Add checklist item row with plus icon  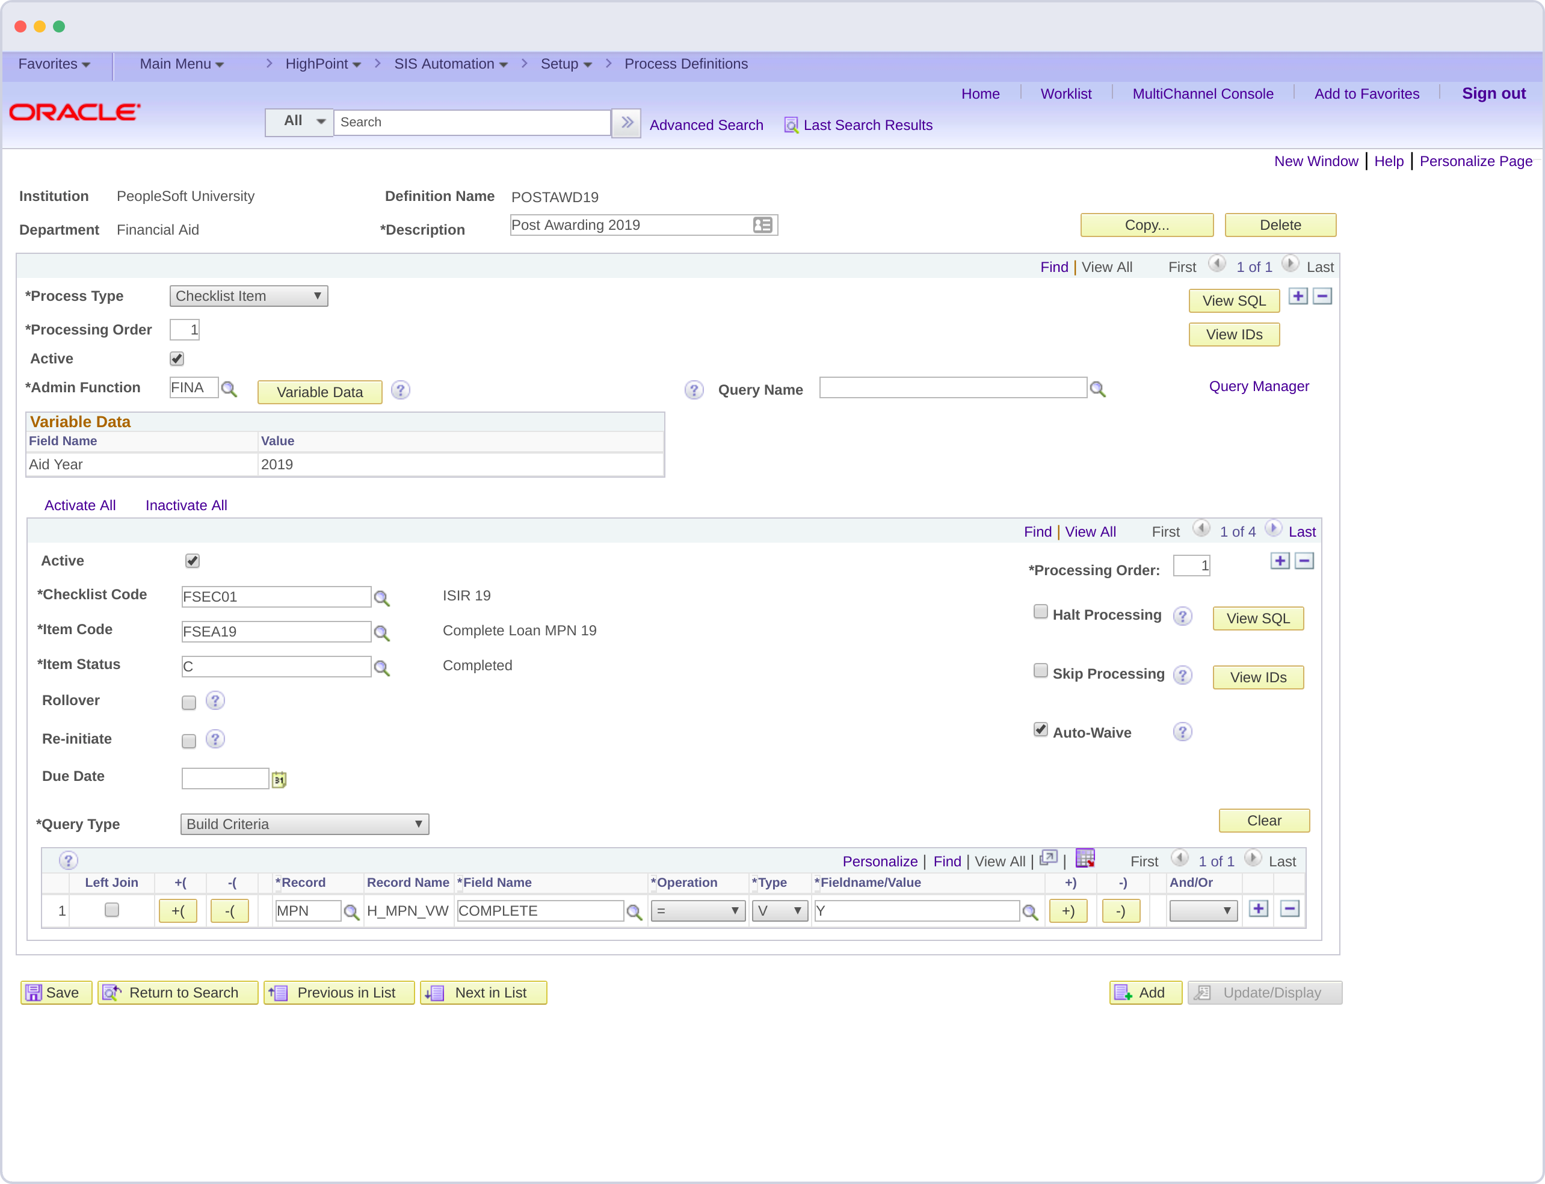1280,561
